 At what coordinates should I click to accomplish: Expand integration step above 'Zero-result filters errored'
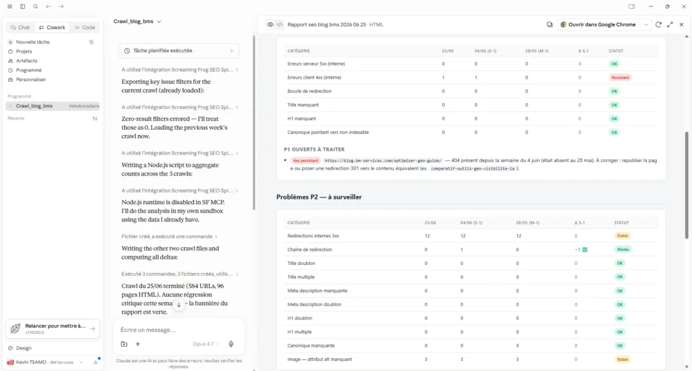pos(180,107)
